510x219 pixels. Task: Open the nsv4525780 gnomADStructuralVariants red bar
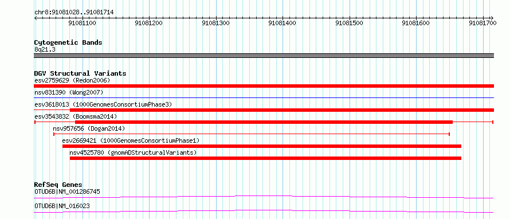[265, 158]
